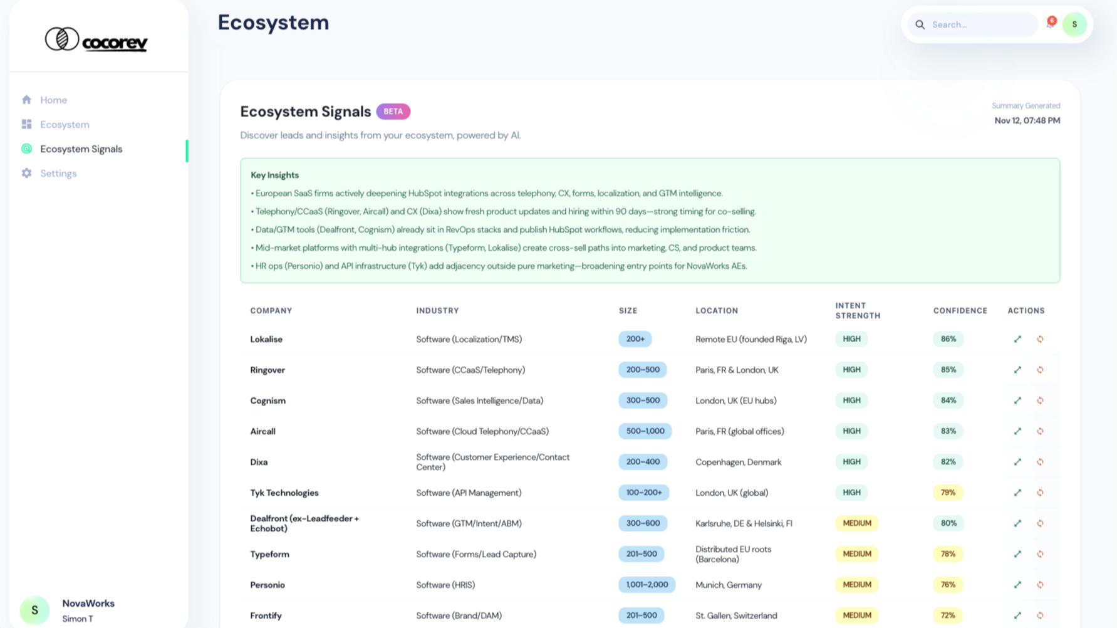The image size is (1117, 628).
Task: Open the S profile avatar
Action: click(x=1074, y=24)
